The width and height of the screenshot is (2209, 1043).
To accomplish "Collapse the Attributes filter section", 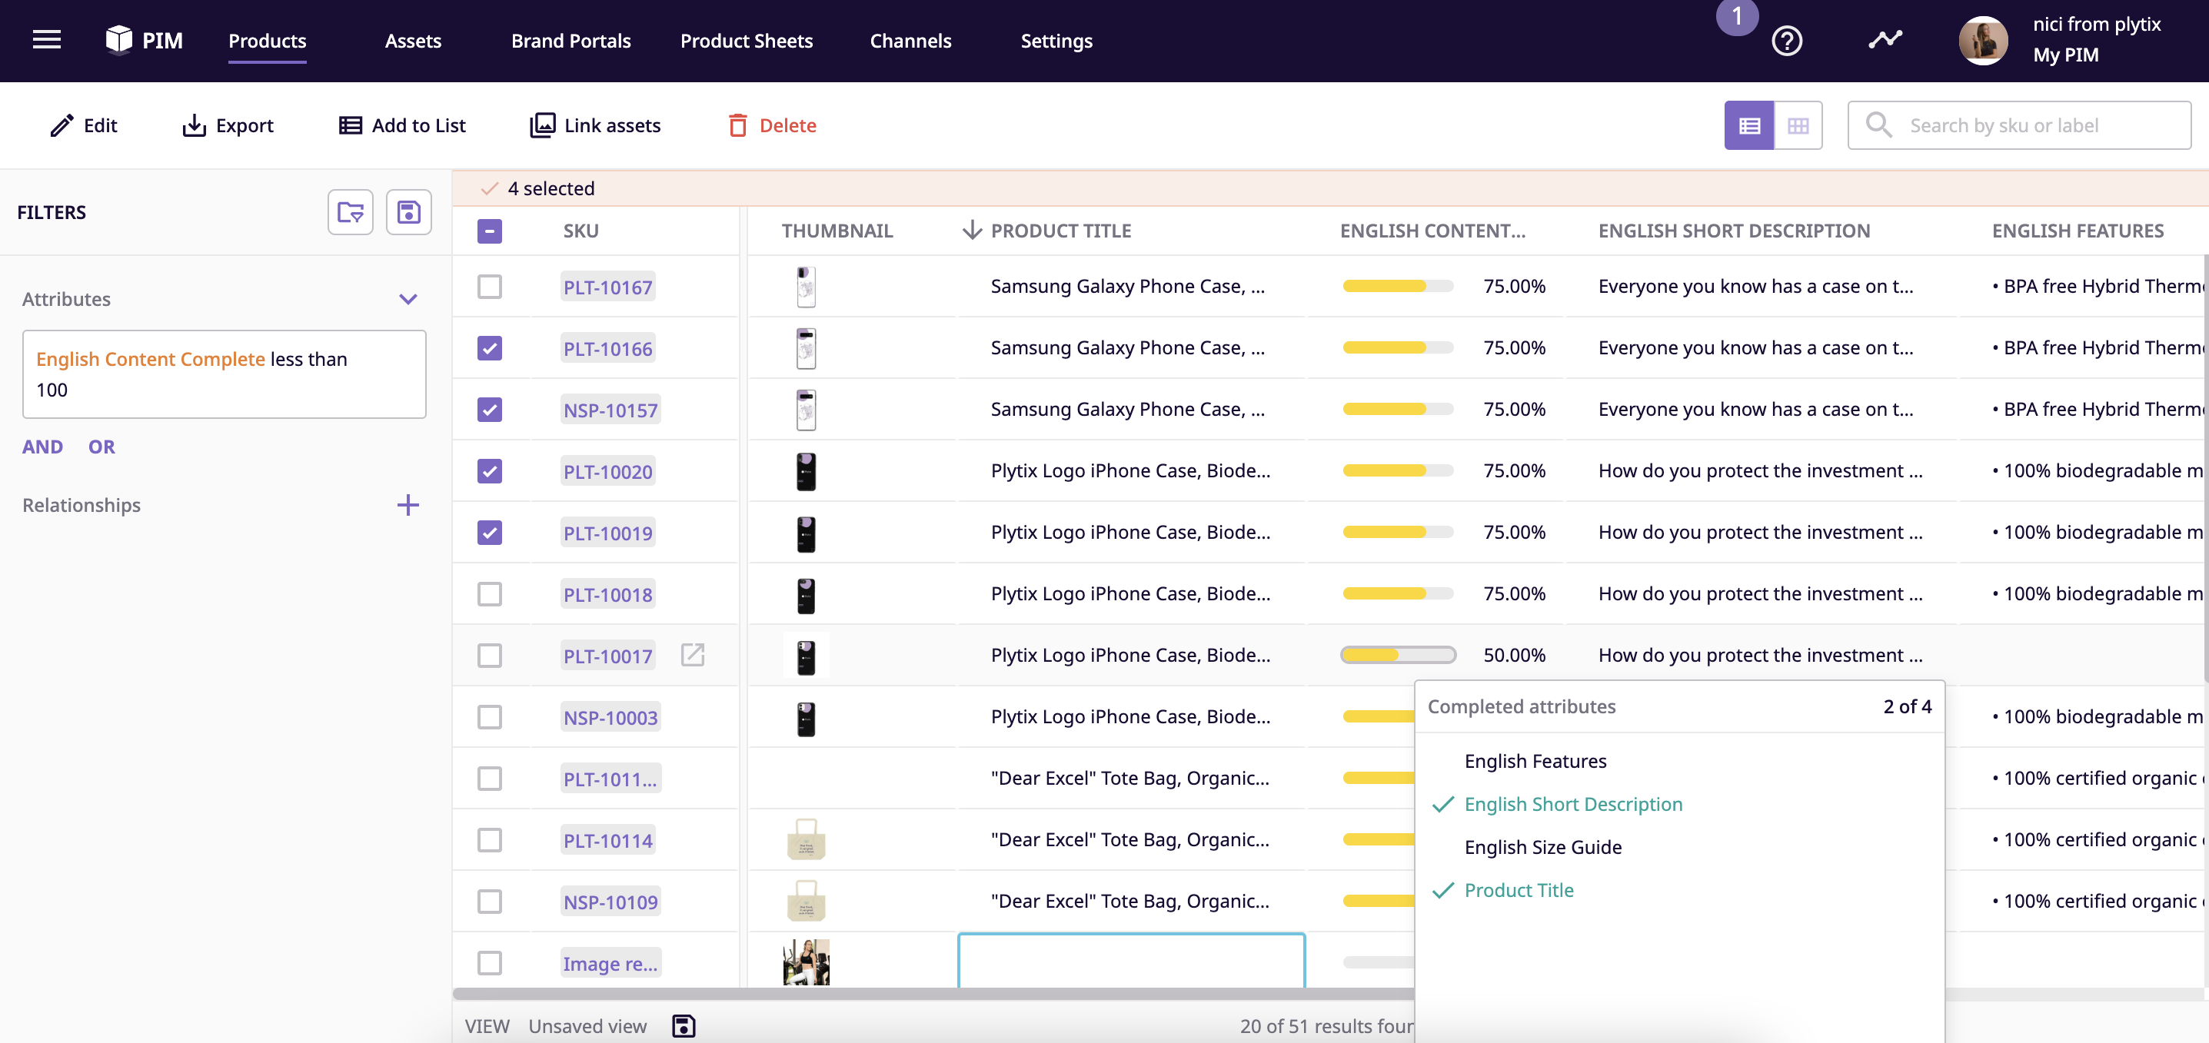I will (408, 298).
